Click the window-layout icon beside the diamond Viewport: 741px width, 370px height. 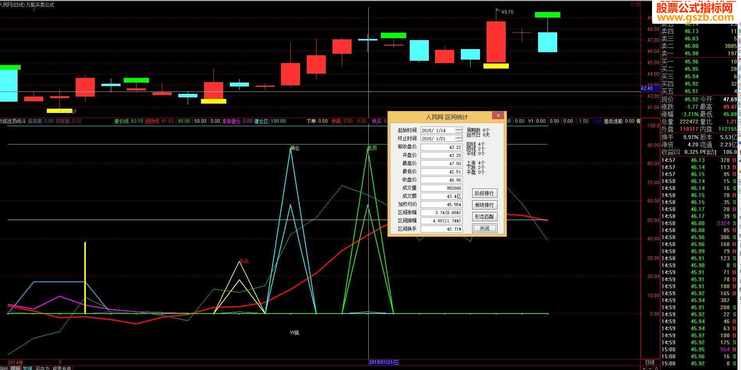coord(638,5)
